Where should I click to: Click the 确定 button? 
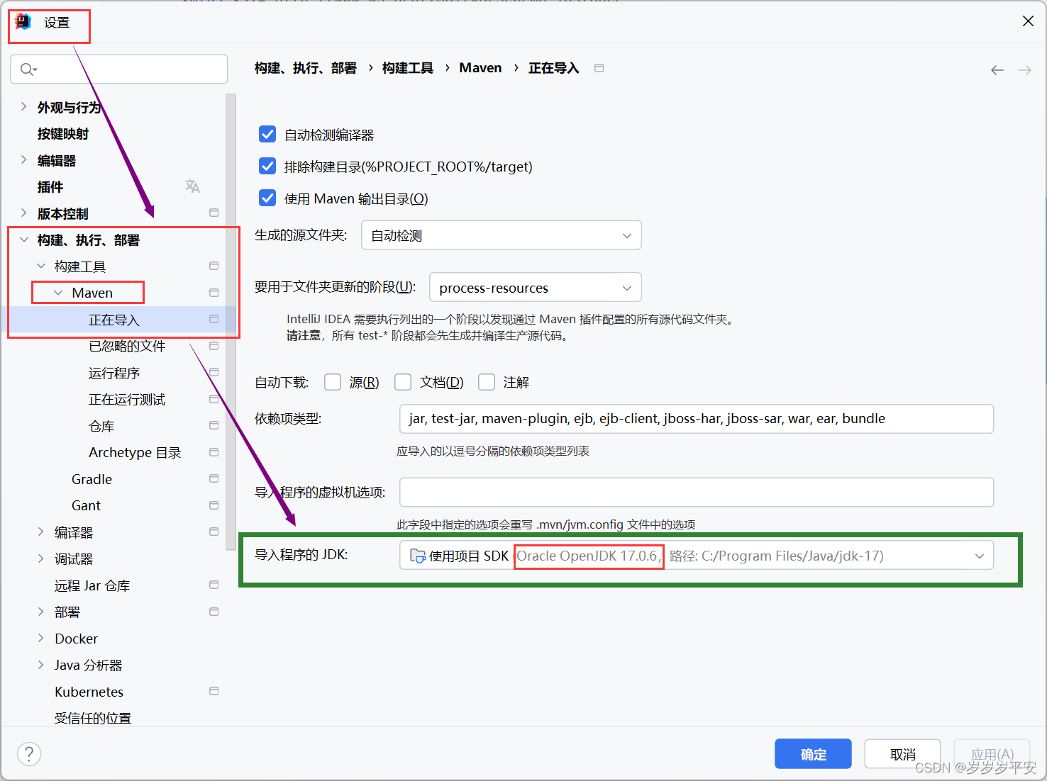[x=813, y=754]
